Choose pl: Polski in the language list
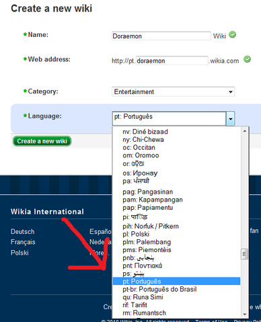 (x=136, y=234)
